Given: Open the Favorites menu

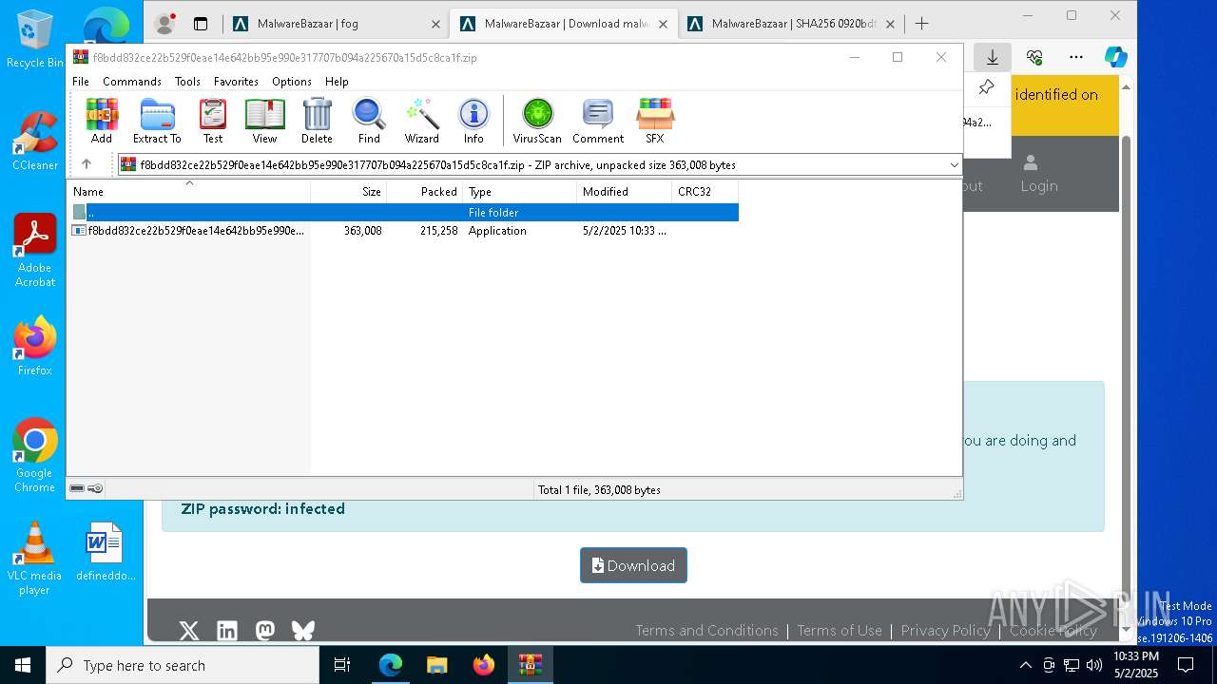Looking at the screenshot, I should (x=236, y=82).
